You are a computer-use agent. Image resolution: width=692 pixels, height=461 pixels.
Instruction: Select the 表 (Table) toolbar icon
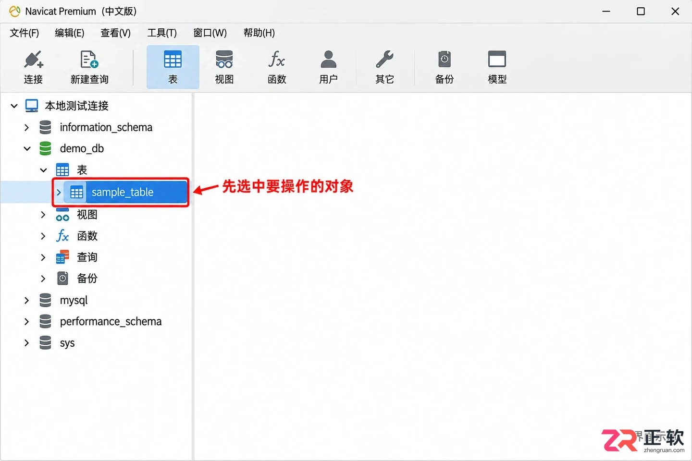173,67
